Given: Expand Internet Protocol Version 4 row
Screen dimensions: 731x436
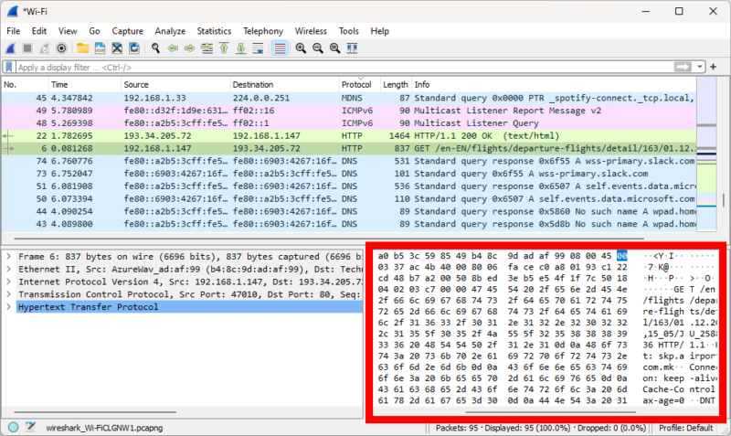Looking at the screenshot, I should coord(8,282).
